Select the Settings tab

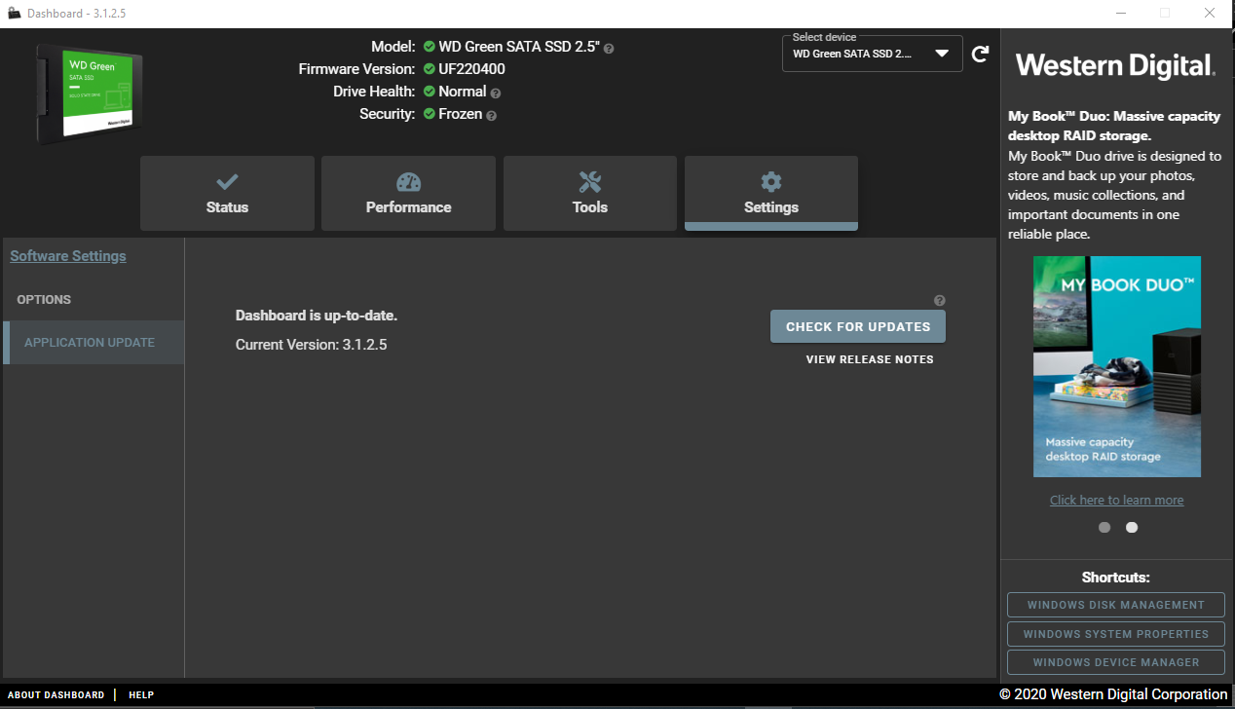[x=771, y=193]
